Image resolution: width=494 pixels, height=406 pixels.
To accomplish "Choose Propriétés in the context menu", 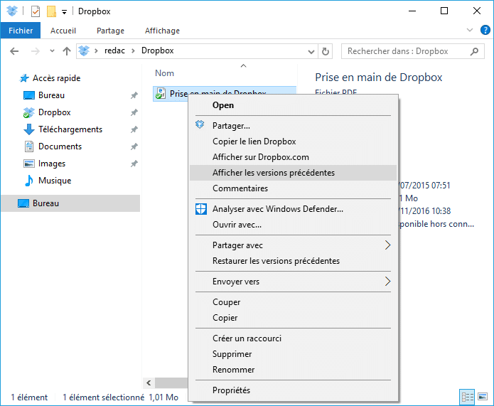I will (293, 390).
